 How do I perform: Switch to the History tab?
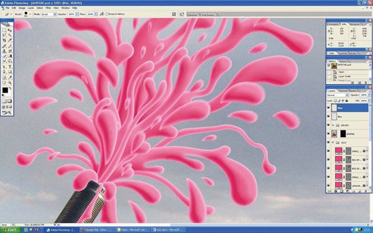(x=332, y=61)
